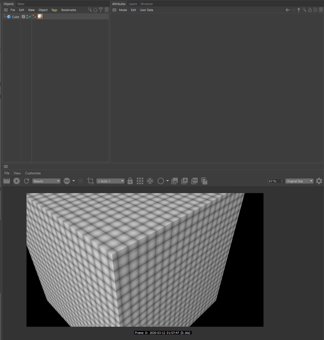The width and height of the screenshot is (324, 340).
Task: Toggle the Cube editor/render visibility dots
Action: [x=27, y=17]
